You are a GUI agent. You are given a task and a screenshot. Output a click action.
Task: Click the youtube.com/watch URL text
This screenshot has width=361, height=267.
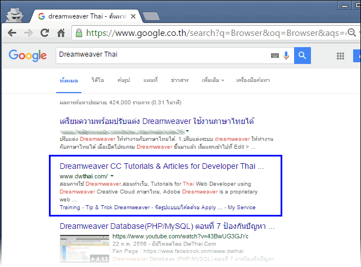pos(180,236)
